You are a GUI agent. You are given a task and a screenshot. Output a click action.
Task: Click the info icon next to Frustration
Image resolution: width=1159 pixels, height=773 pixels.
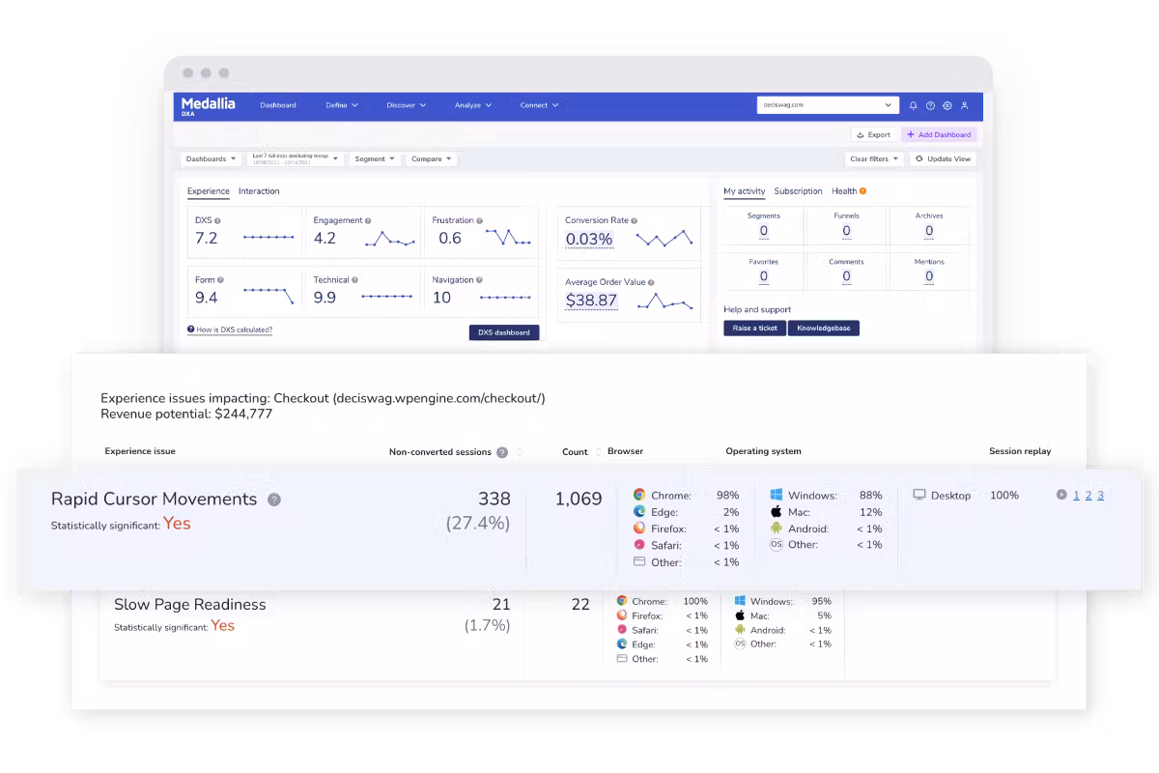(480, 220)
